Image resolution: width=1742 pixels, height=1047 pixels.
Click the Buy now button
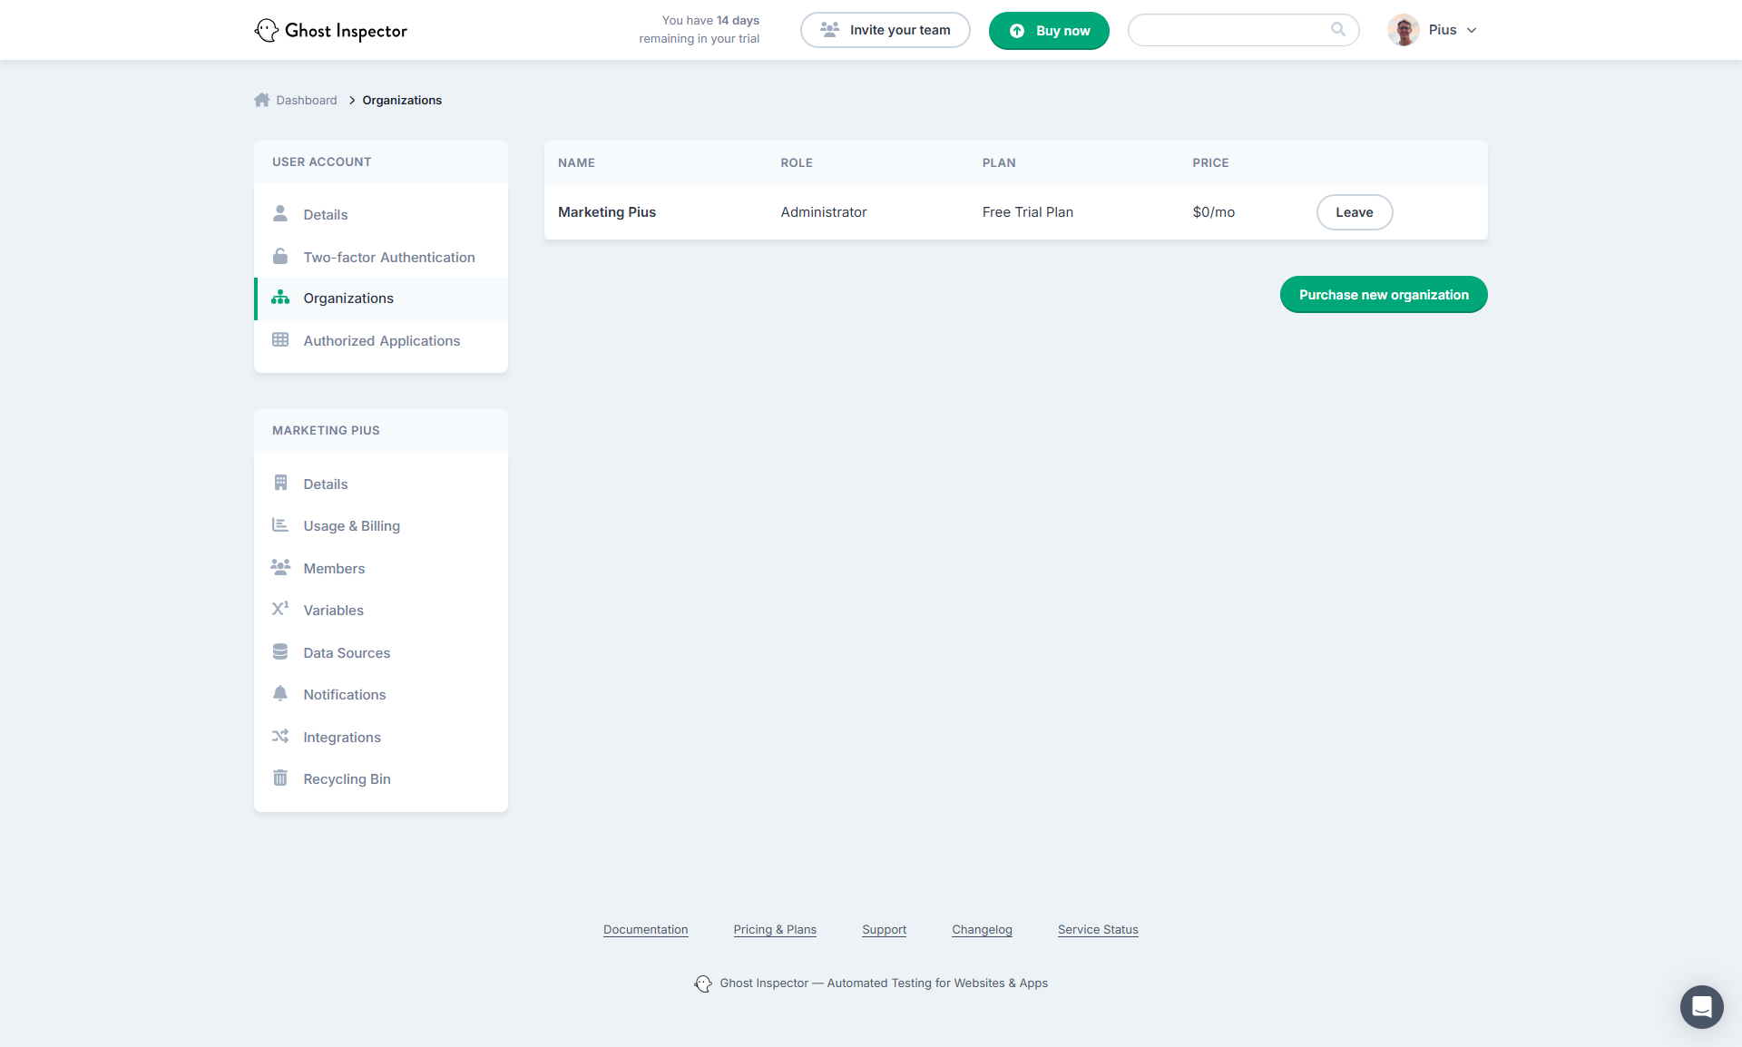tap(1049, 31)
